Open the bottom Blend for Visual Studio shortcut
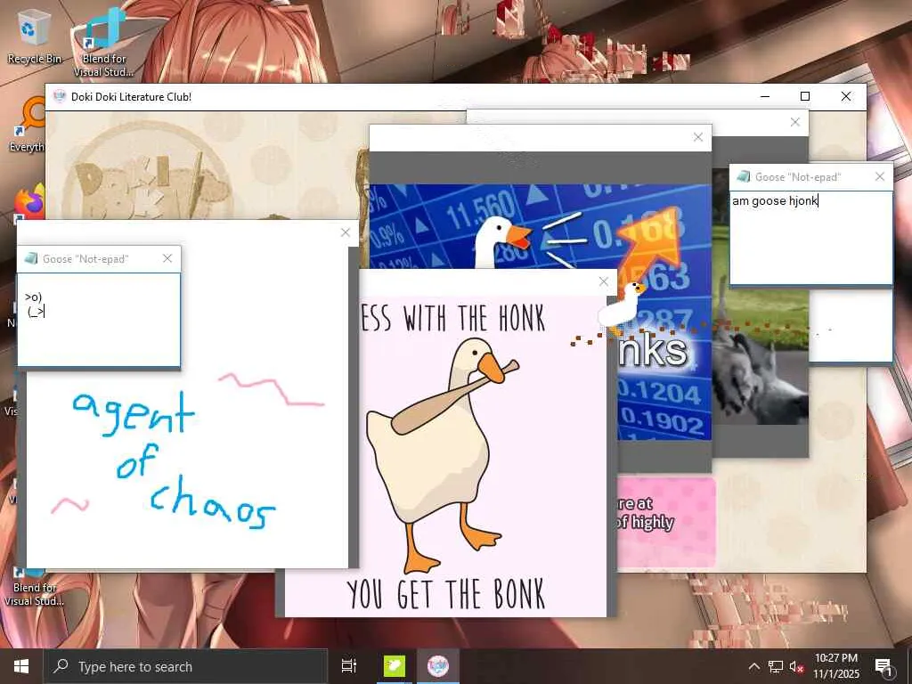Image resolution: width=912 pixels, height=684 pixels. 34,588
